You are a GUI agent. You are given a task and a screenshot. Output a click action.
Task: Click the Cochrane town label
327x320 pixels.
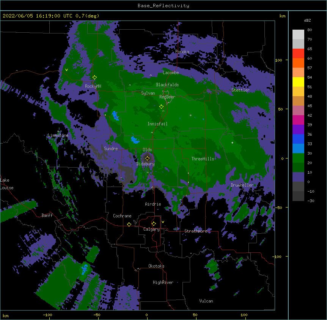tap(122, 216)
